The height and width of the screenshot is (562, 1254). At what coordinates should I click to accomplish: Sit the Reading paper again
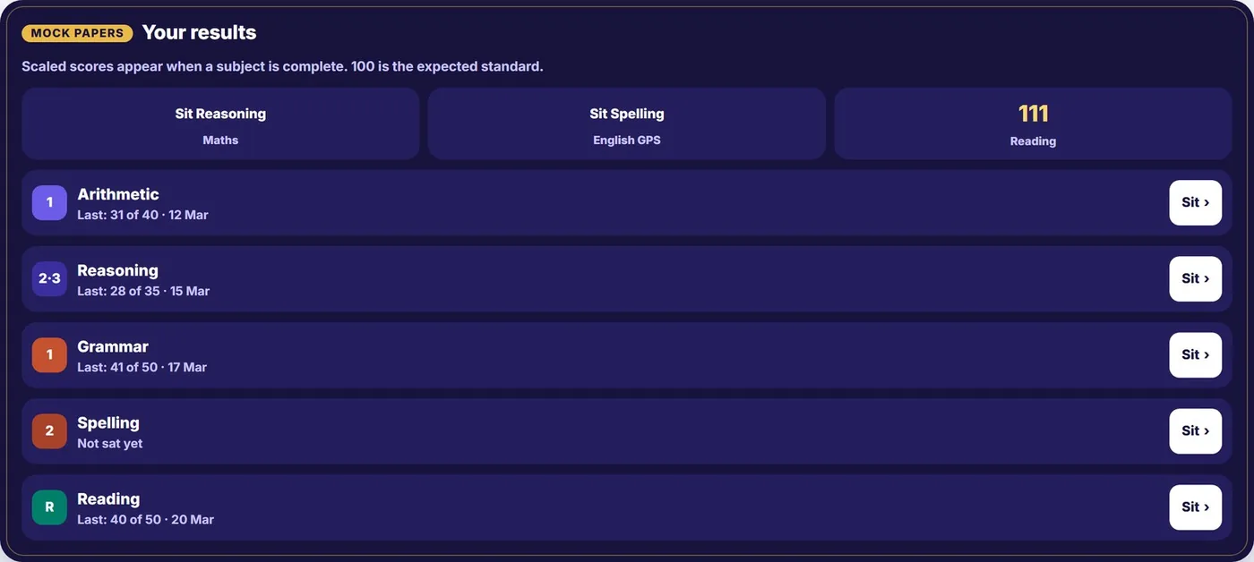(1195, 507)
